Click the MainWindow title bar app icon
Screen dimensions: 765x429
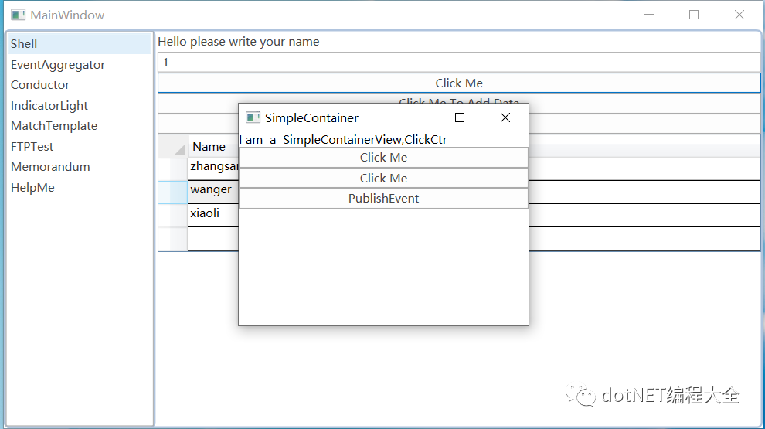18,15
